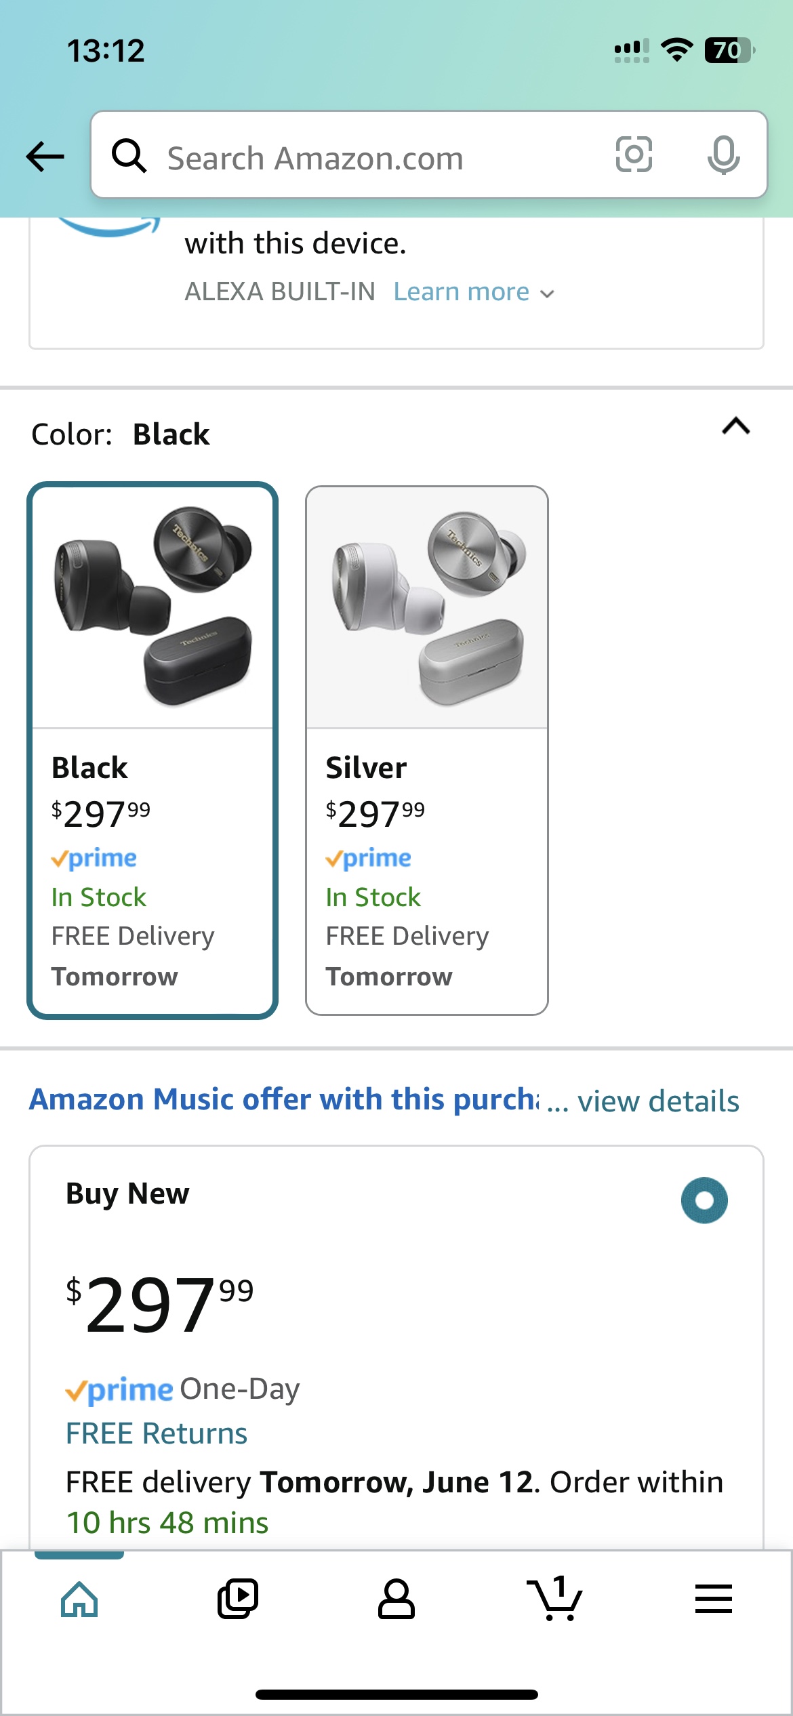793x1716 pixels.
Task: Open the hamburger menu icon
Action: (x=713, y=1599)
